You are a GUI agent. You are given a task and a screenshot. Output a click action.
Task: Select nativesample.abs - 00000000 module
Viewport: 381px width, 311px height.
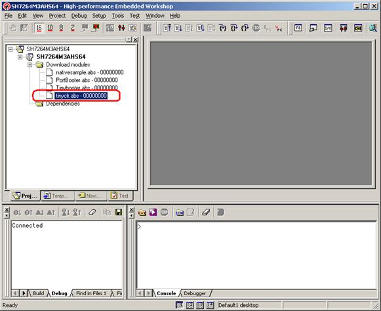click(89, 72)
